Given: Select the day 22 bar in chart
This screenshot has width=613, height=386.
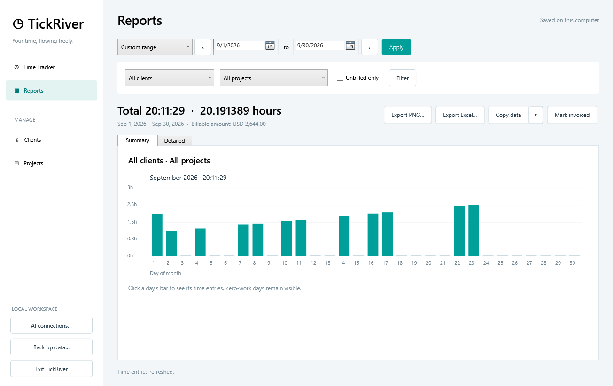Looking at the screenshot, I should point(459,231).
